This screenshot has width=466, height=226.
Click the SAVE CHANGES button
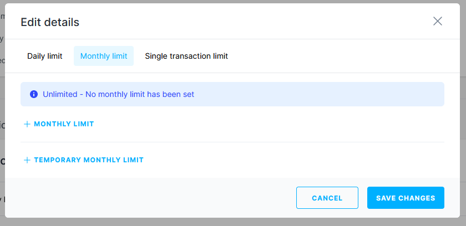pos(406,198)
